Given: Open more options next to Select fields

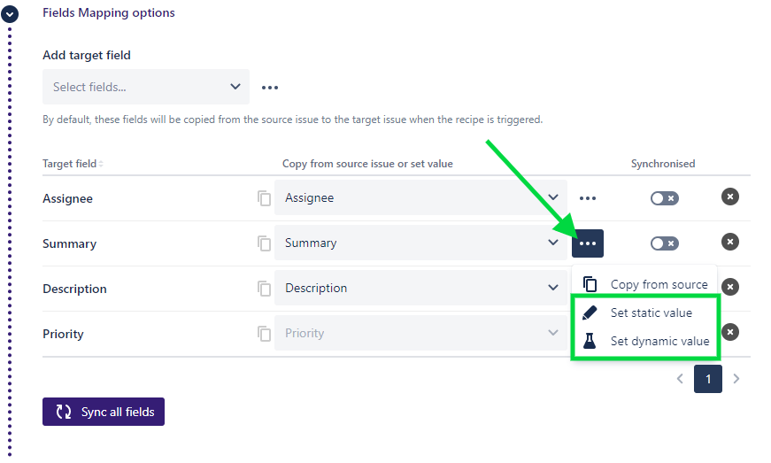Looking at the screenshot, I should click(x=270, y=88).
